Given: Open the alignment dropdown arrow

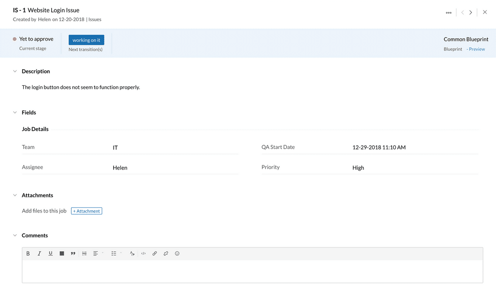Looking at the screenshot, I should coord(102,253).
